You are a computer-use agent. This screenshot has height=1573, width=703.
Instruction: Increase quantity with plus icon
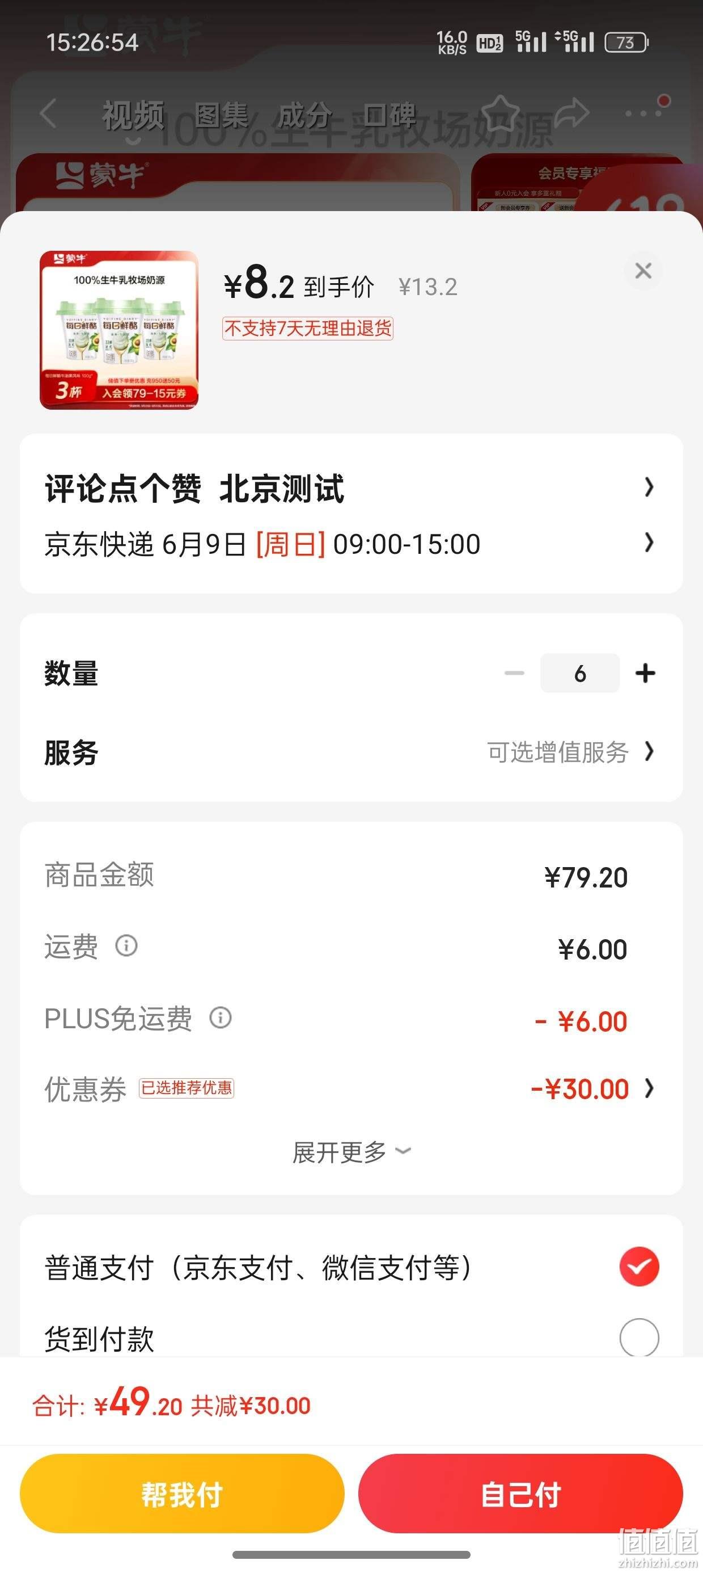645,673
